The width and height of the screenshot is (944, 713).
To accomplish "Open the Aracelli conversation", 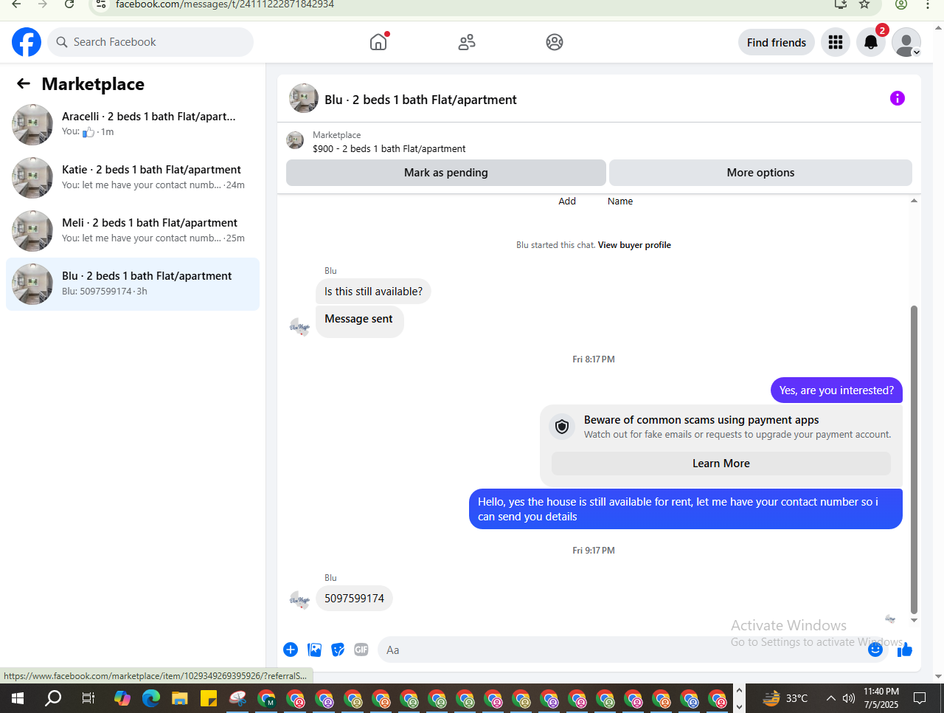I will (x=133, y=124).
